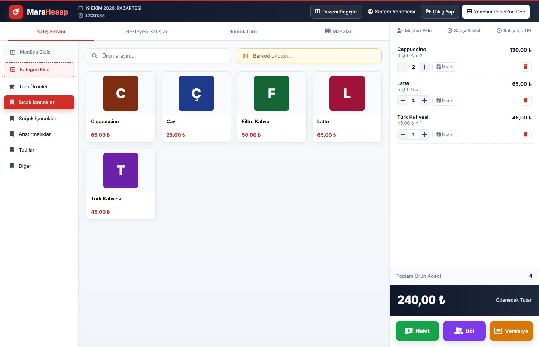
Task: Add Türk Kahvesi from product grid
Action: pyautogui.click(x=121, y=184)
